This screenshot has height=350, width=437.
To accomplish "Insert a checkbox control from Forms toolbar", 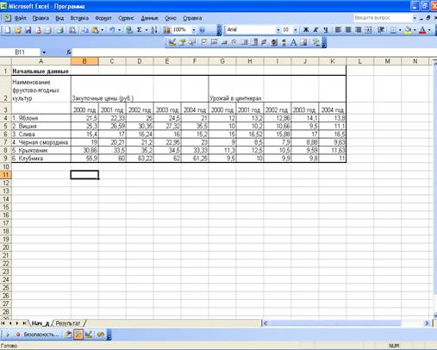I will coord(203,42).
